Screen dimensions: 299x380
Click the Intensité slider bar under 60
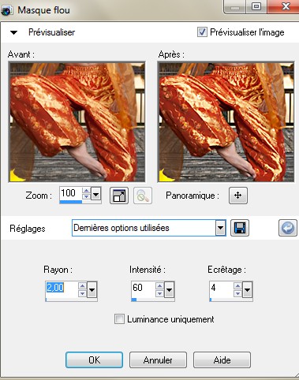click(153, 300)
